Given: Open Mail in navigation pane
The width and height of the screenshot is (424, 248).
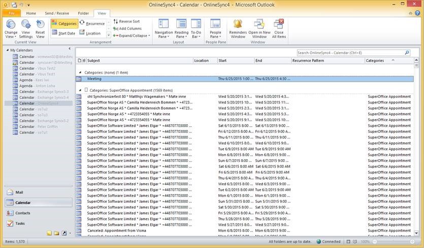Looking at the screenshot, I should click(39, 192).
